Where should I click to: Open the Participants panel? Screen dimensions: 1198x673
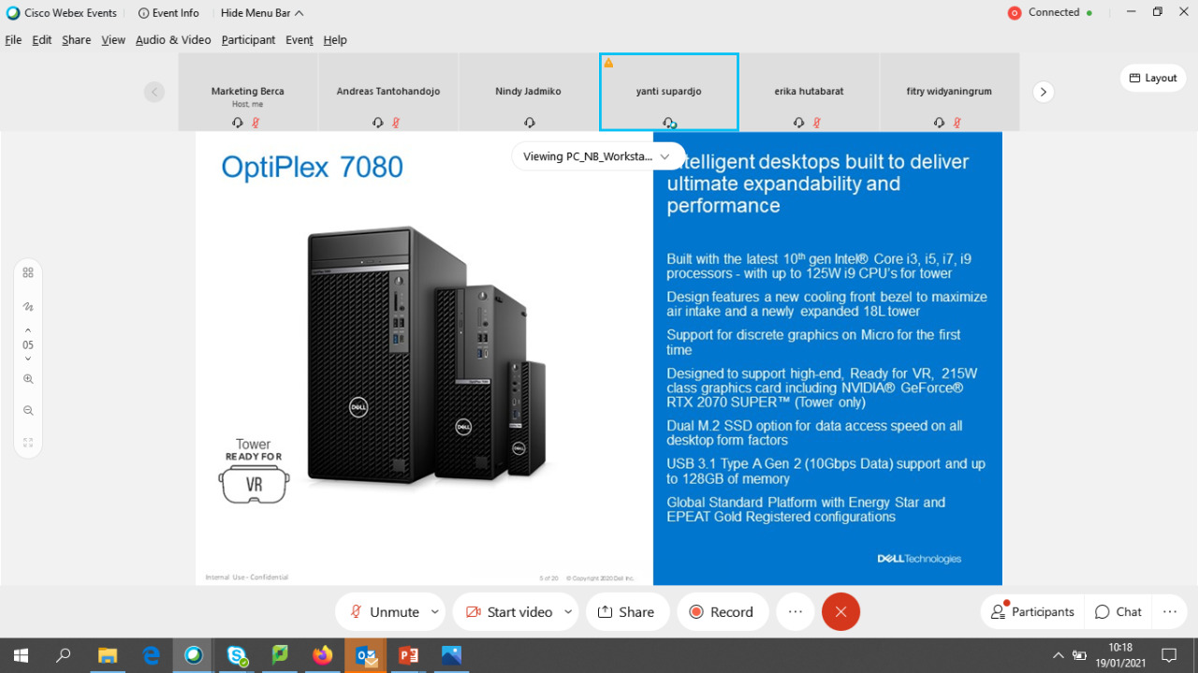point(1032,611)
